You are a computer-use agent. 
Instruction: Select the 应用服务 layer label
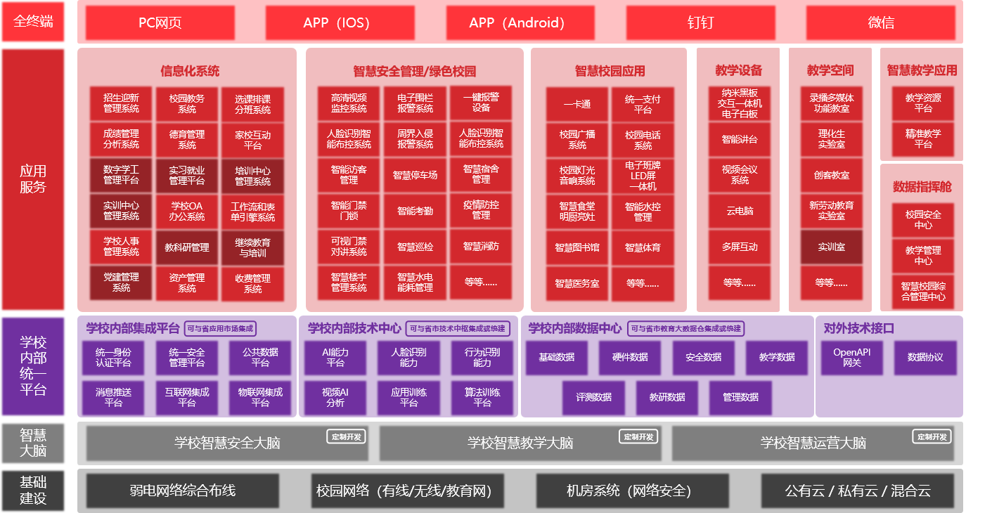[33, 179]
